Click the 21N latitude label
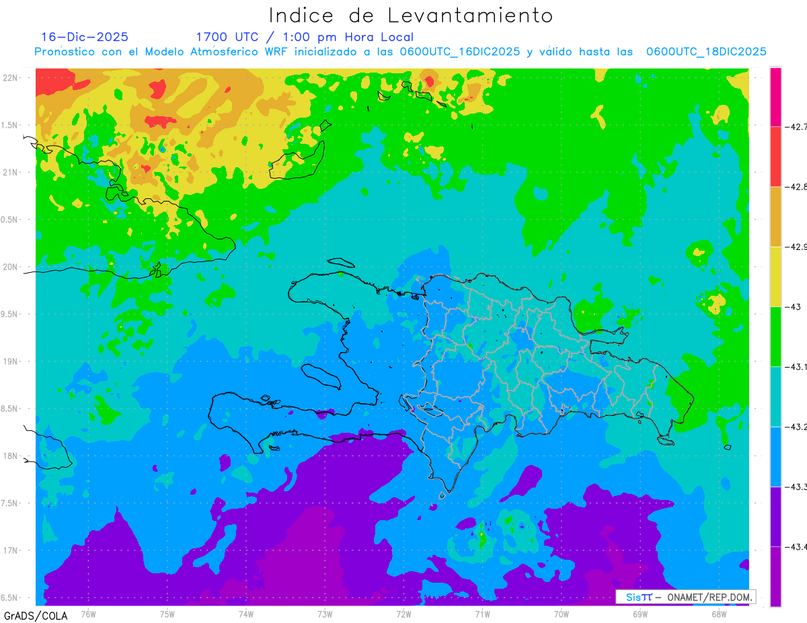 tap(11, 172)
